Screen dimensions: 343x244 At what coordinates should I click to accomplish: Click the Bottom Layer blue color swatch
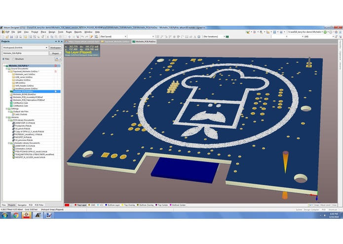point(106,205)
